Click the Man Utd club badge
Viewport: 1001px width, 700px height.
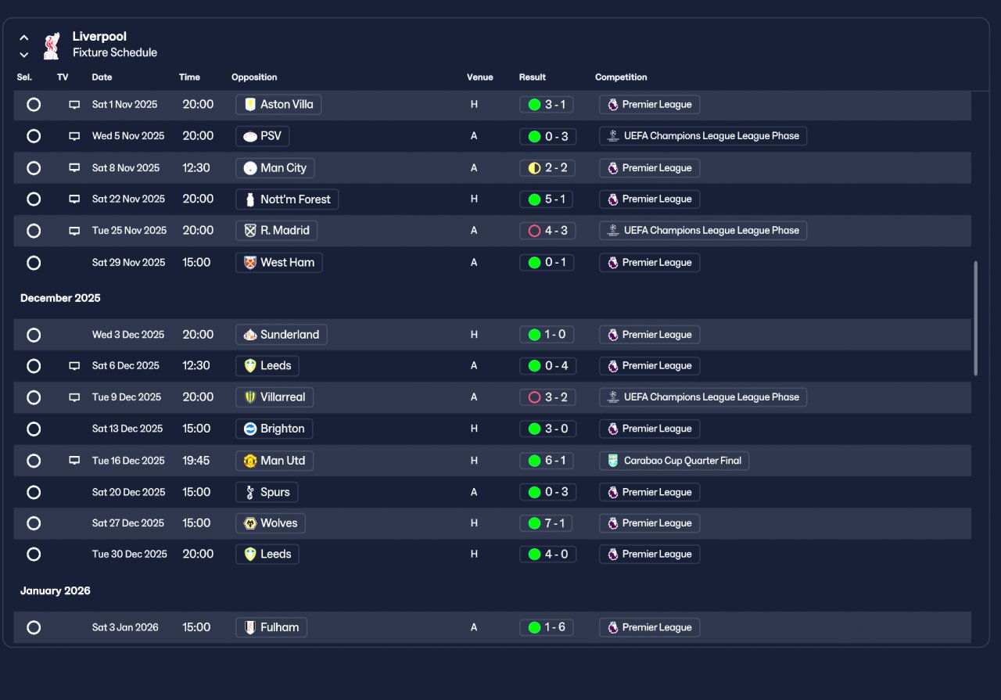250,461
